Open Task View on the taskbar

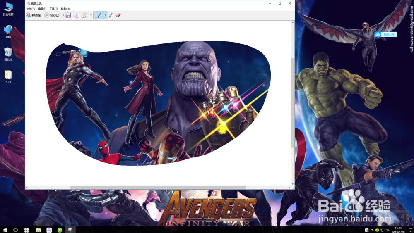(16, 230)
